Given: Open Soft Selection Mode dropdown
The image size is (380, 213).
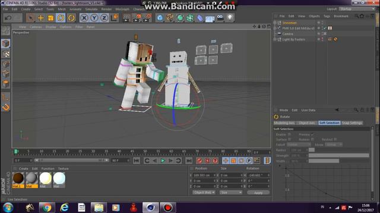Looking at the screenshot, I should point(334,144).
